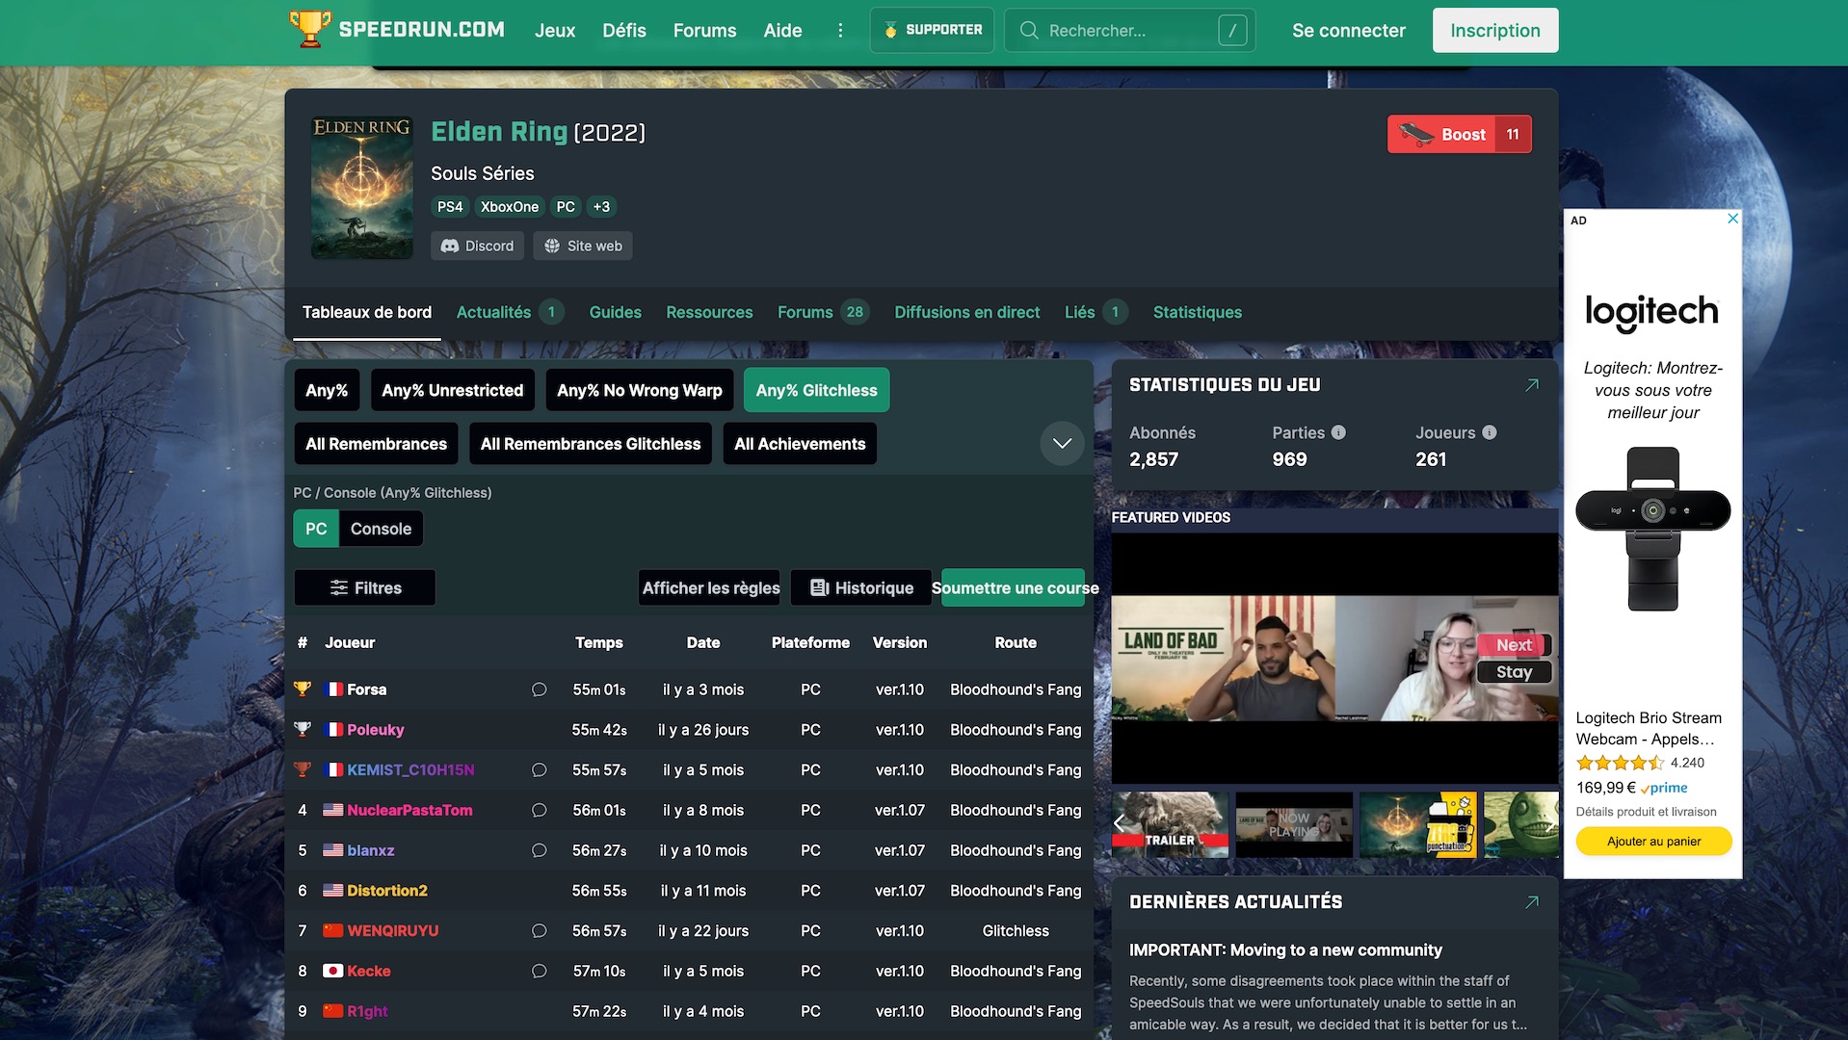This screenshot has height=1040, width=1848.
Task: Expand more categories with chevron button
Action: [x=1062, y=444]
